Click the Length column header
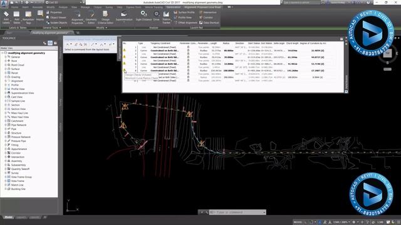This screenshot has width=401, height=225. tap(214, 43)
